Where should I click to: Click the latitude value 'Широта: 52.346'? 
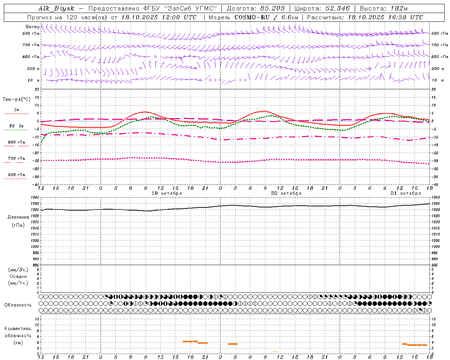pyautogui.click(x=322, y=9)
